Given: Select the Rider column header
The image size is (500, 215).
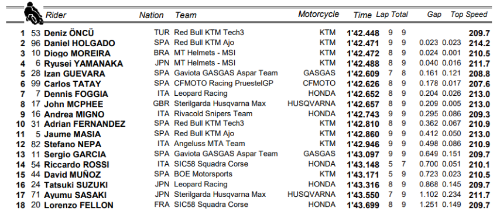Looking at the screenshot, I should pyautogui.click(x=56, y=15).
